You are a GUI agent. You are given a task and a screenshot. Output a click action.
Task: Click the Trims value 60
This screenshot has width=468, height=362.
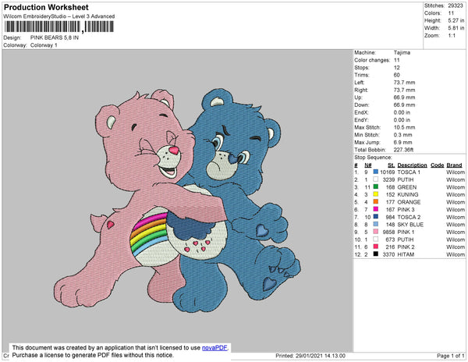397,75
